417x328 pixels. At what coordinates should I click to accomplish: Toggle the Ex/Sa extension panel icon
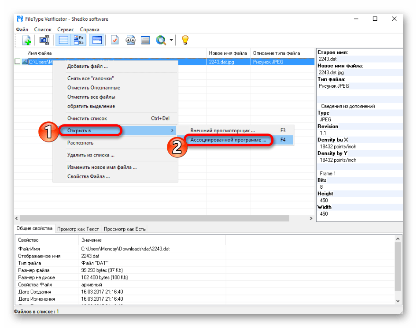[x=79, y=41]
